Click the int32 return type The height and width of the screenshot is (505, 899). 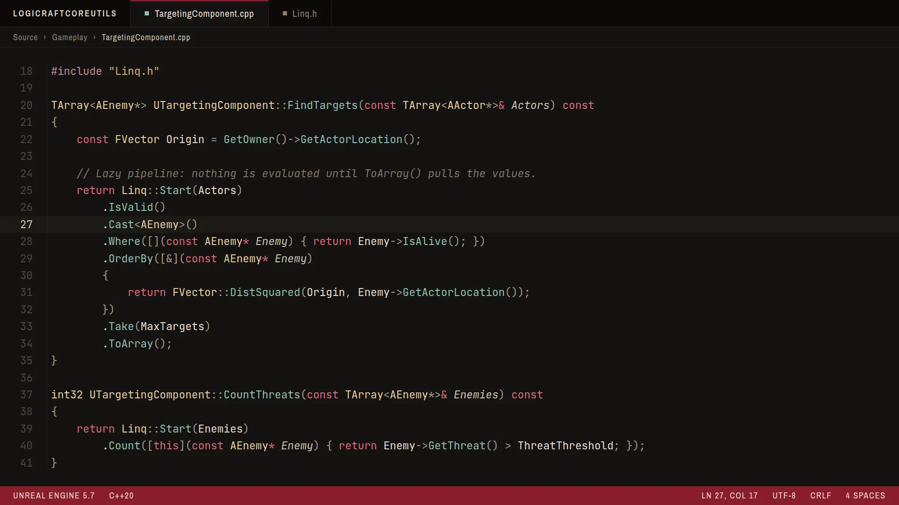click(67, 395)
